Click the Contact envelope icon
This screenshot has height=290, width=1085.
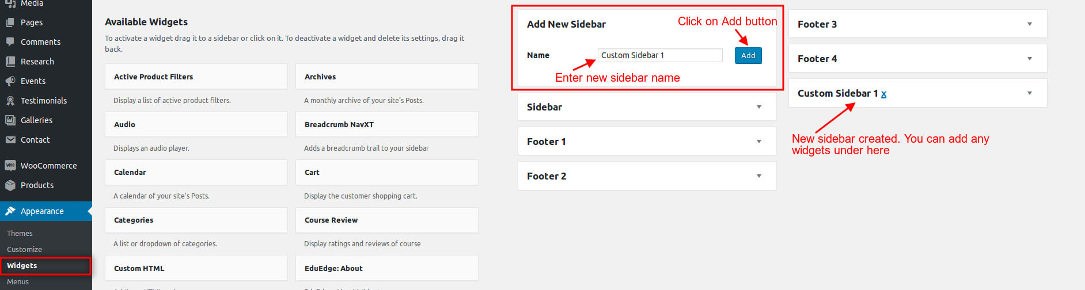click(10, 140)
